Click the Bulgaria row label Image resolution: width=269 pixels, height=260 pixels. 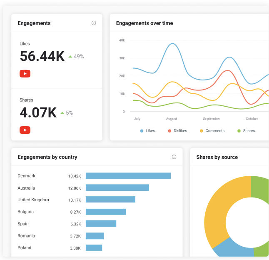point(26,212)
